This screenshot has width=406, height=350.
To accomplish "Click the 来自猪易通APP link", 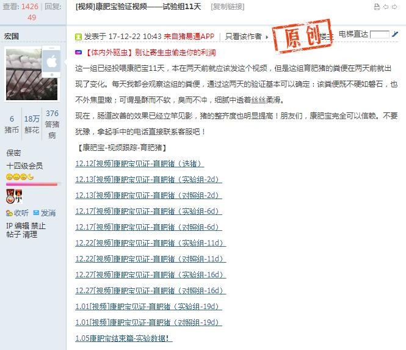I will (x=189, y=37).
